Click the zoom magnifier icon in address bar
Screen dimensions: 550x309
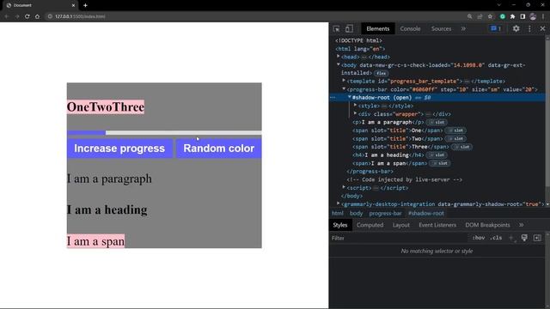(470, 16)
